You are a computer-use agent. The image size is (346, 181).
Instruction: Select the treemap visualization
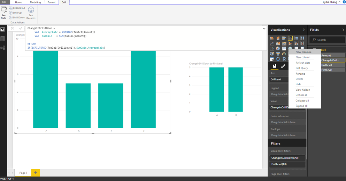tap(284, 49)
